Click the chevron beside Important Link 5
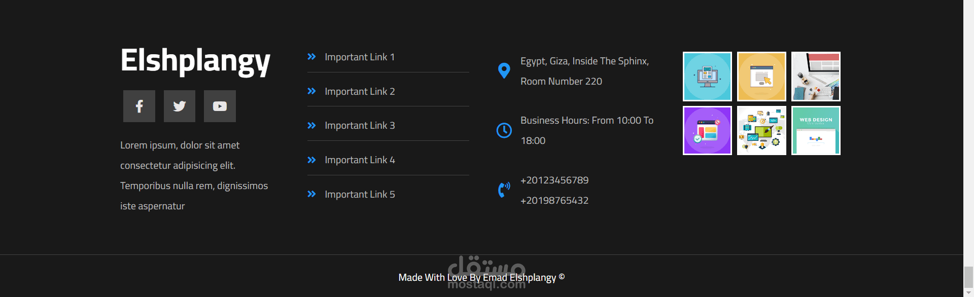Viewport: 974px width, 297px height. click(x=311, y=194)
